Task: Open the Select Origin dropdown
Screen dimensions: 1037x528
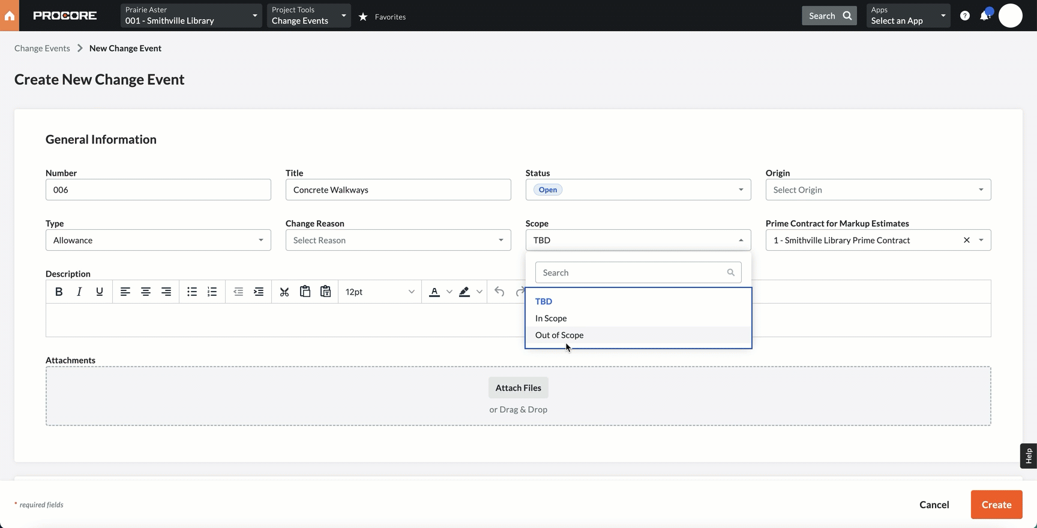Action: [879, 190]
